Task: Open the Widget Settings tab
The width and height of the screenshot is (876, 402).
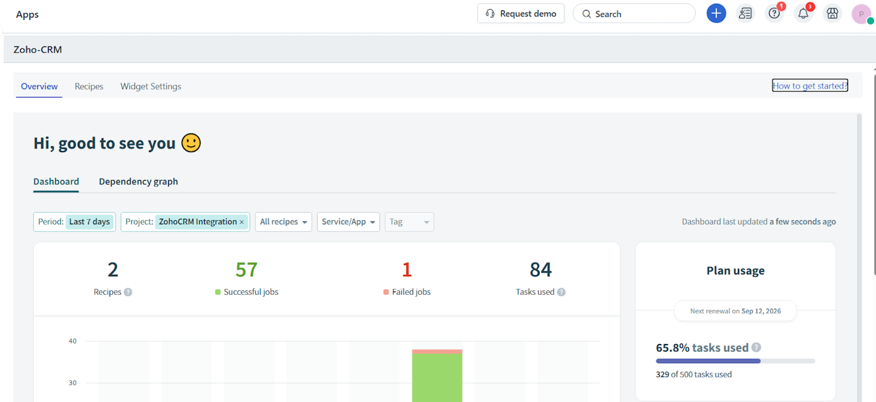Action: [x=151, y=86]
